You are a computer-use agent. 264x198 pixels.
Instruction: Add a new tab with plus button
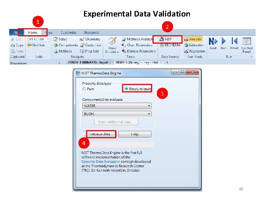pyautogui.click(x=167, y=62)
